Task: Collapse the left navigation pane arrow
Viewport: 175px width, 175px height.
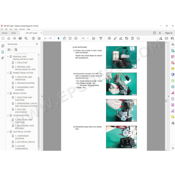Action: click(42, 96)
